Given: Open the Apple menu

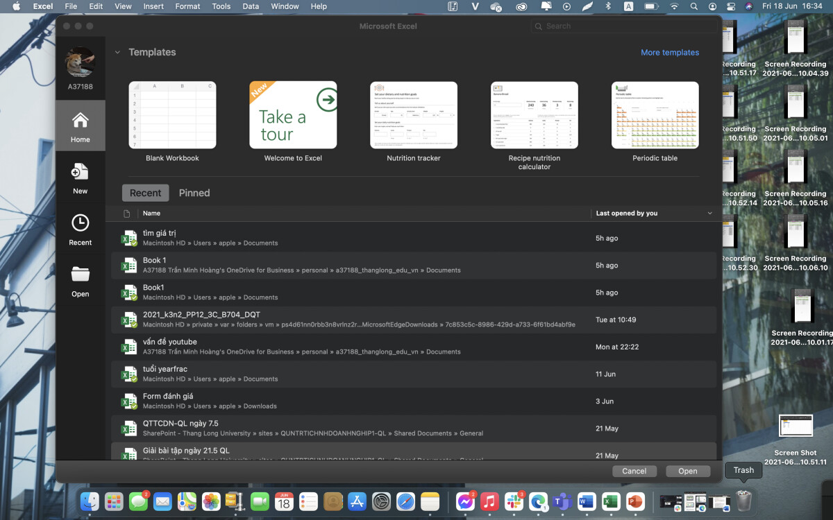Looking at the screenshot, I should pos(16,6).
